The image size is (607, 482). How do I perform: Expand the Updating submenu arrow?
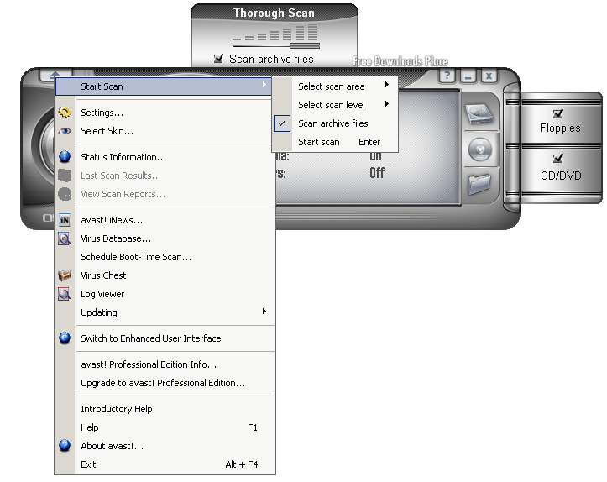[264, 312]
